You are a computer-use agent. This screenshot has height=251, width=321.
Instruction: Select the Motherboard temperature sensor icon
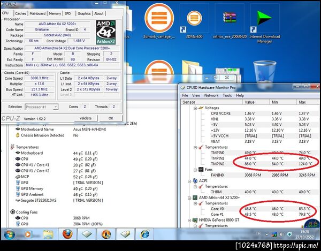coord(18,153)
